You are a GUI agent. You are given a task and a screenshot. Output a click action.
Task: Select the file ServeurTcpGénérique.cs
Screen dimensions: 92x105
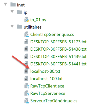(x=54, y=101)
